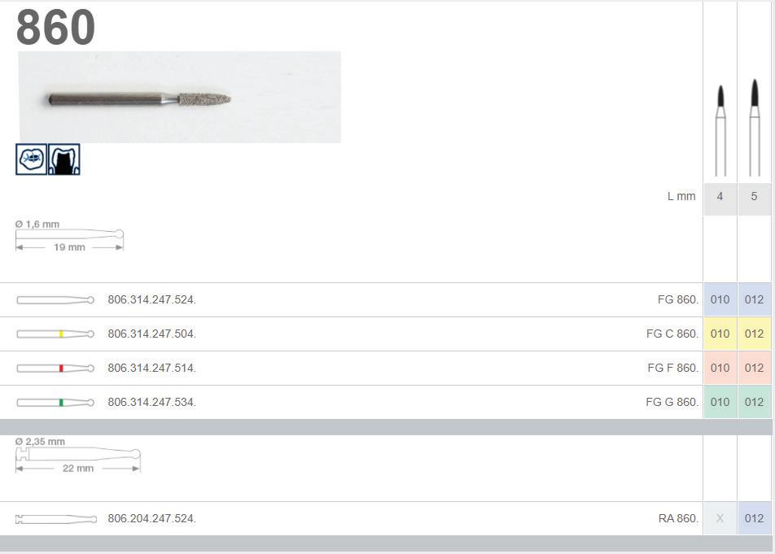Image resolution: width=775 pixels, height=554 pixels.
Task: Select blue 010 cell for FG 860
Action: (x=720, y=299)
